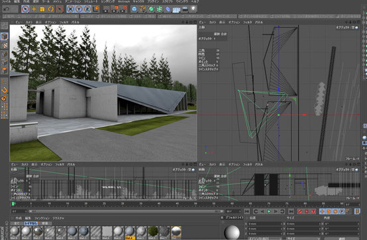This screenshot has height=240, width=367.
Task: Click the coordinate system icon
Action: (x=96, y=9)
